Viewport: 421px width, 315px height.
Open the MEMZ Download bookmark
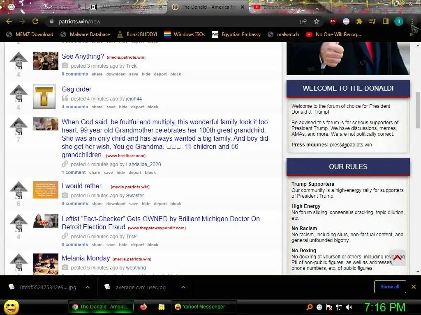tap(30, 34)
